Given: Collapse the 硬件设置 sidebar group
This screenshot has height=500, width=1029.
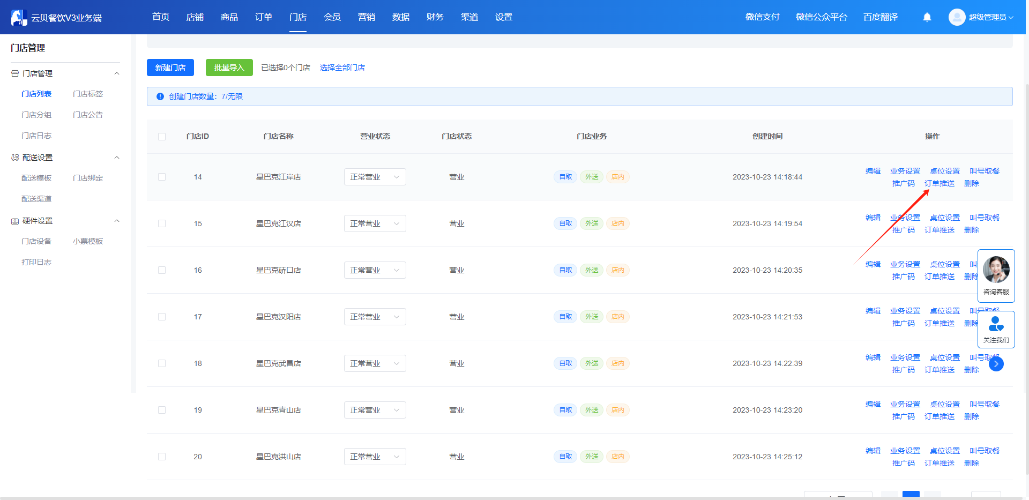Looking at the screenshot, I should coord(117,221).
